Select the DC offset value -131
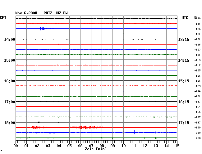 [x=197, y=96]
